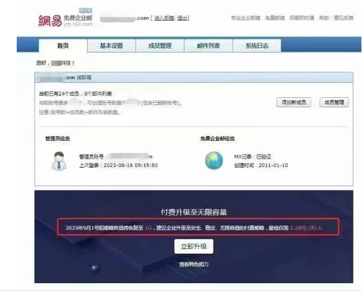Open the 免费邮箱 header link
Image resolution: width=362 pixels, height=291 pixels.
click(275, 18)
